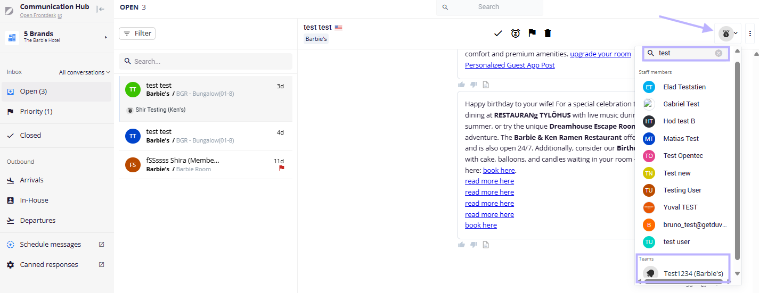Click the flag priority icon in header

532,34
